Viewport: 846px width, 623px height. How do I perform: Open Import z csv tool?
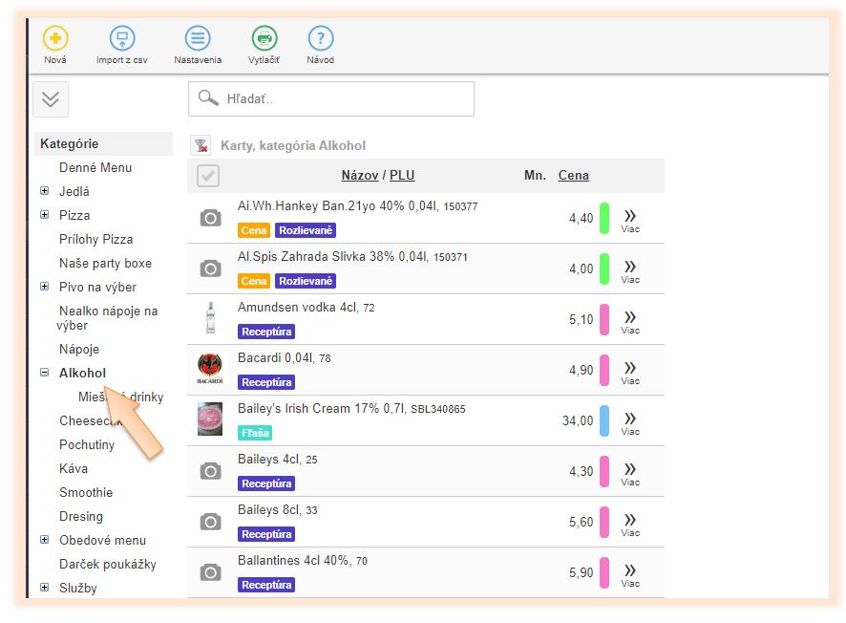122,39
